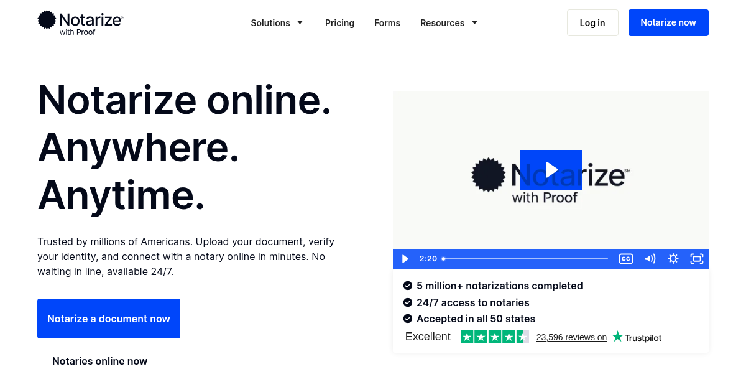Click Notarize a document now button
Image resolution: width=746 pixels, height=392 pixels.
109,319
